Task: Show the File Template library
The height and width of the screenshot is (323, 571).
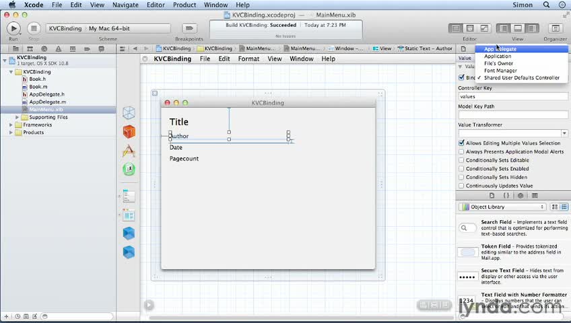Action: 492,196
